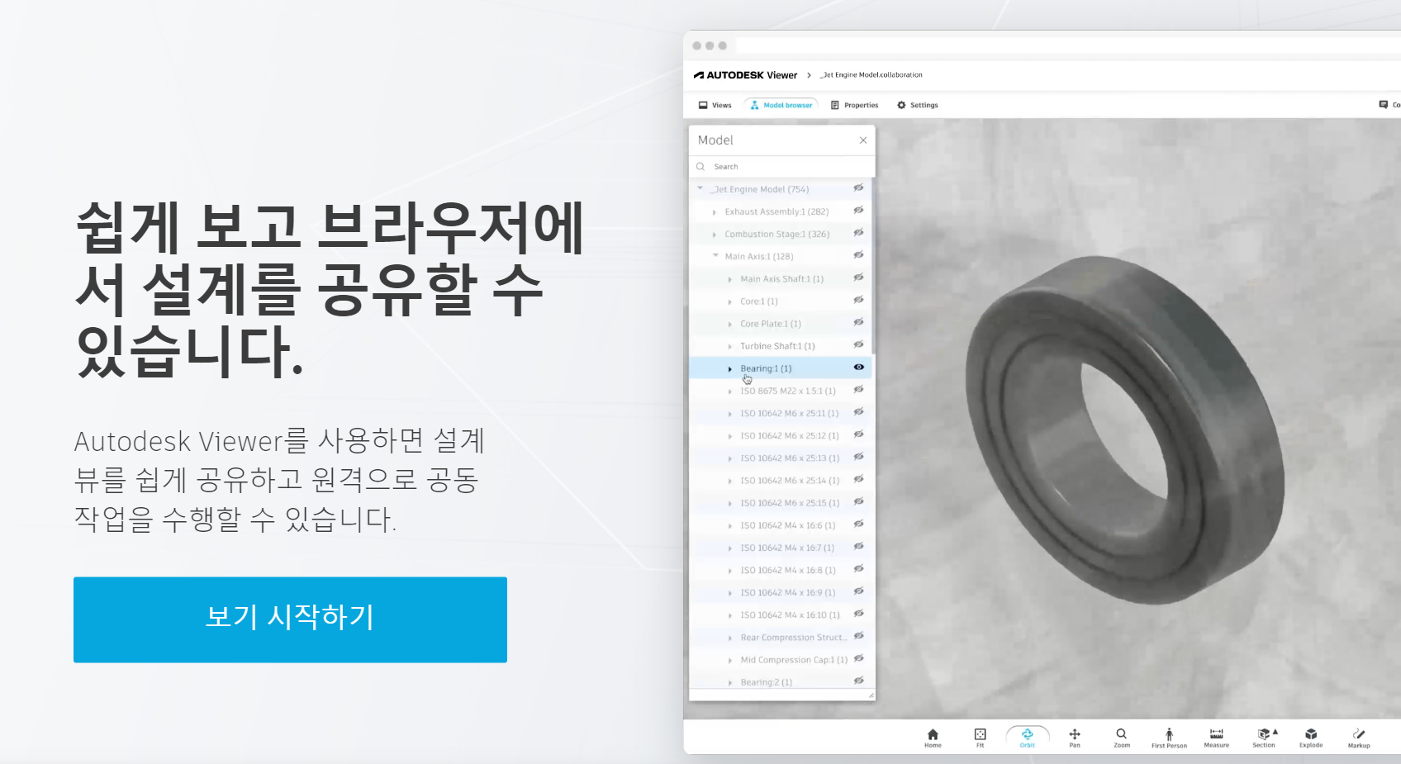Run the Explode tool
Screen dimensions: 1401x764
(1311, 735)
